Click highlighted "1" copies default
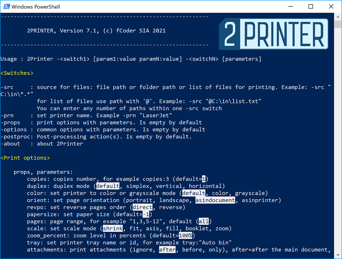Screen dimensions: 342x259 pos(204,179)
